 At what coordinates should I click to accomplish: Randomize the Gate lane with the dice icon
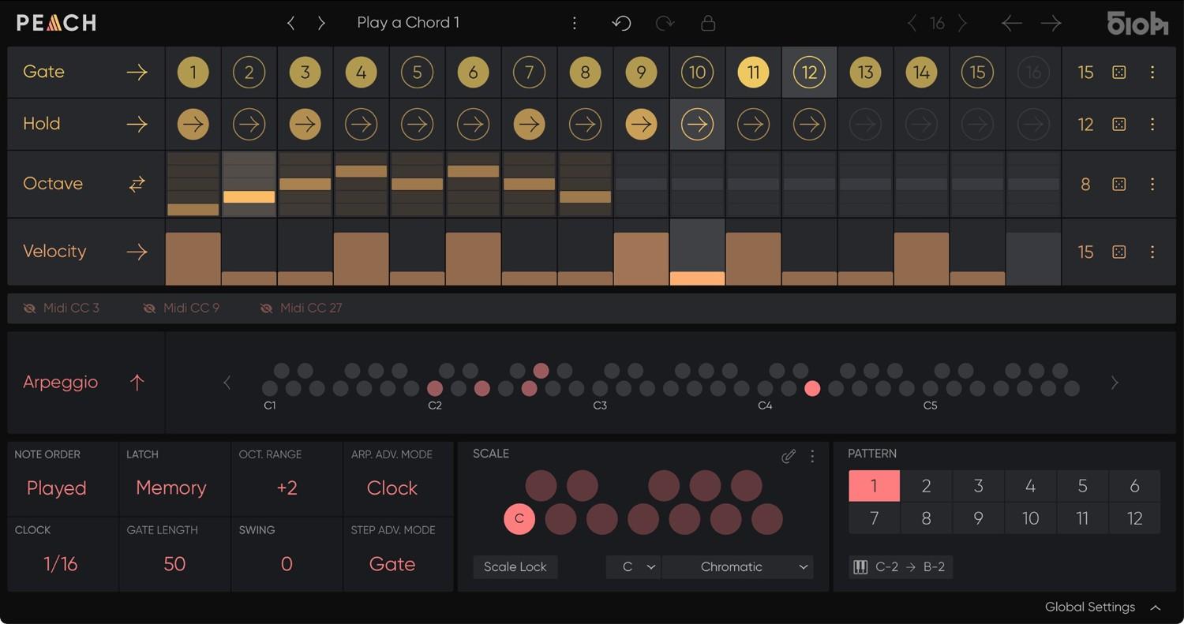(x=1118, y=72)
